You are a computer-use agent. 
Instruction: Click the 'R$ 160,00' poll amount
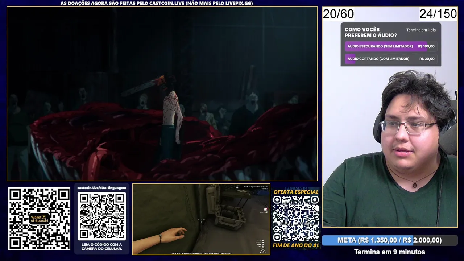pos(426,46)
